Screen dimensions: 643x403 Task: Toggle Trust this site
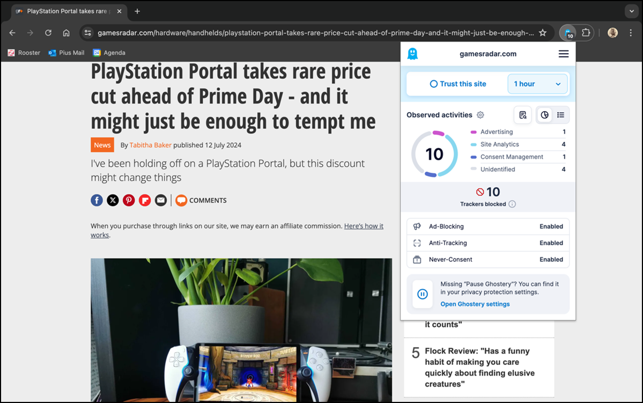[x=457, y=84]
